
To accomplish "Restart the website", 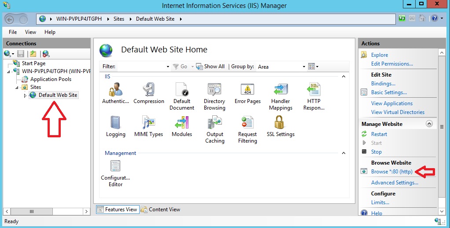I will (379, 134).
